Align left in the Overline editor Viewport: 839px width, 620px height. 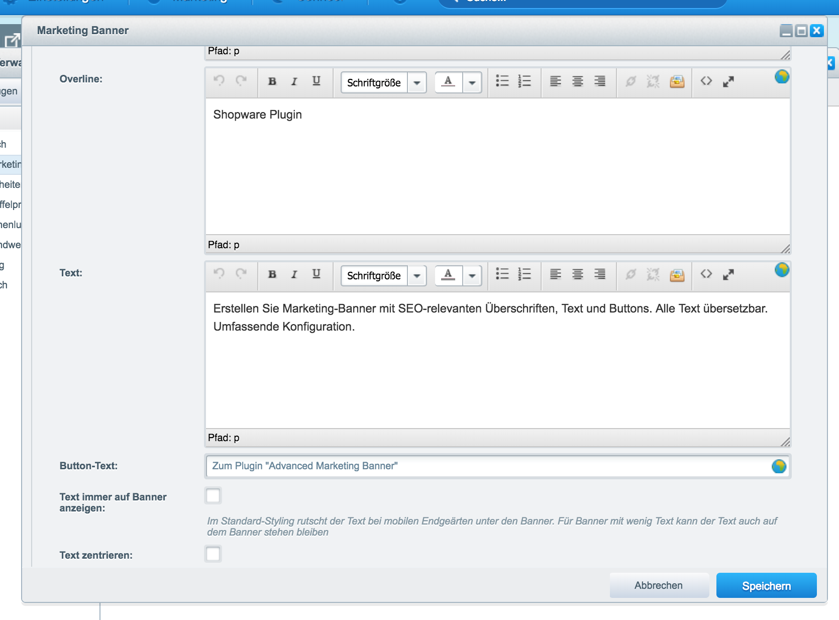pyautogui.click(x=556, y=81)
